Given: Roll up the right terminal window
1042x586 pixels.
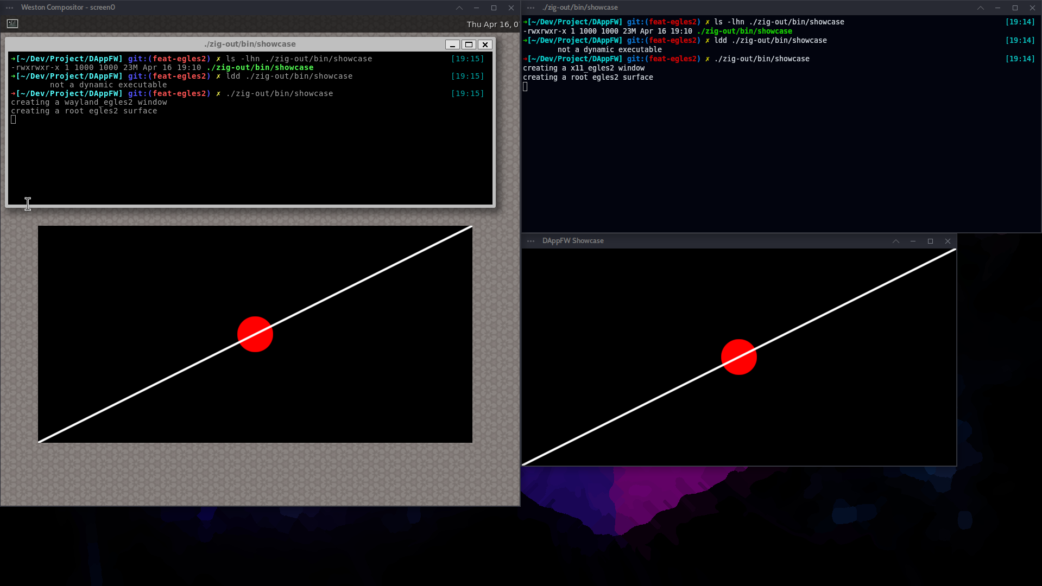Looking at the screenshot, I should point(980,8).
